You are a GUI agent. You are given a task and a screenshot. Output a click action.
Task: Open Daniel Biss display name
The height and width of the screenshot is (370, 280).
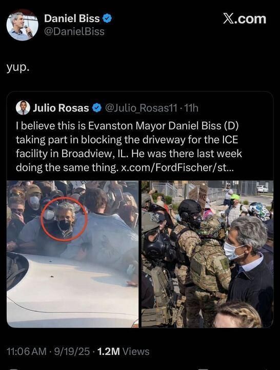72,18
